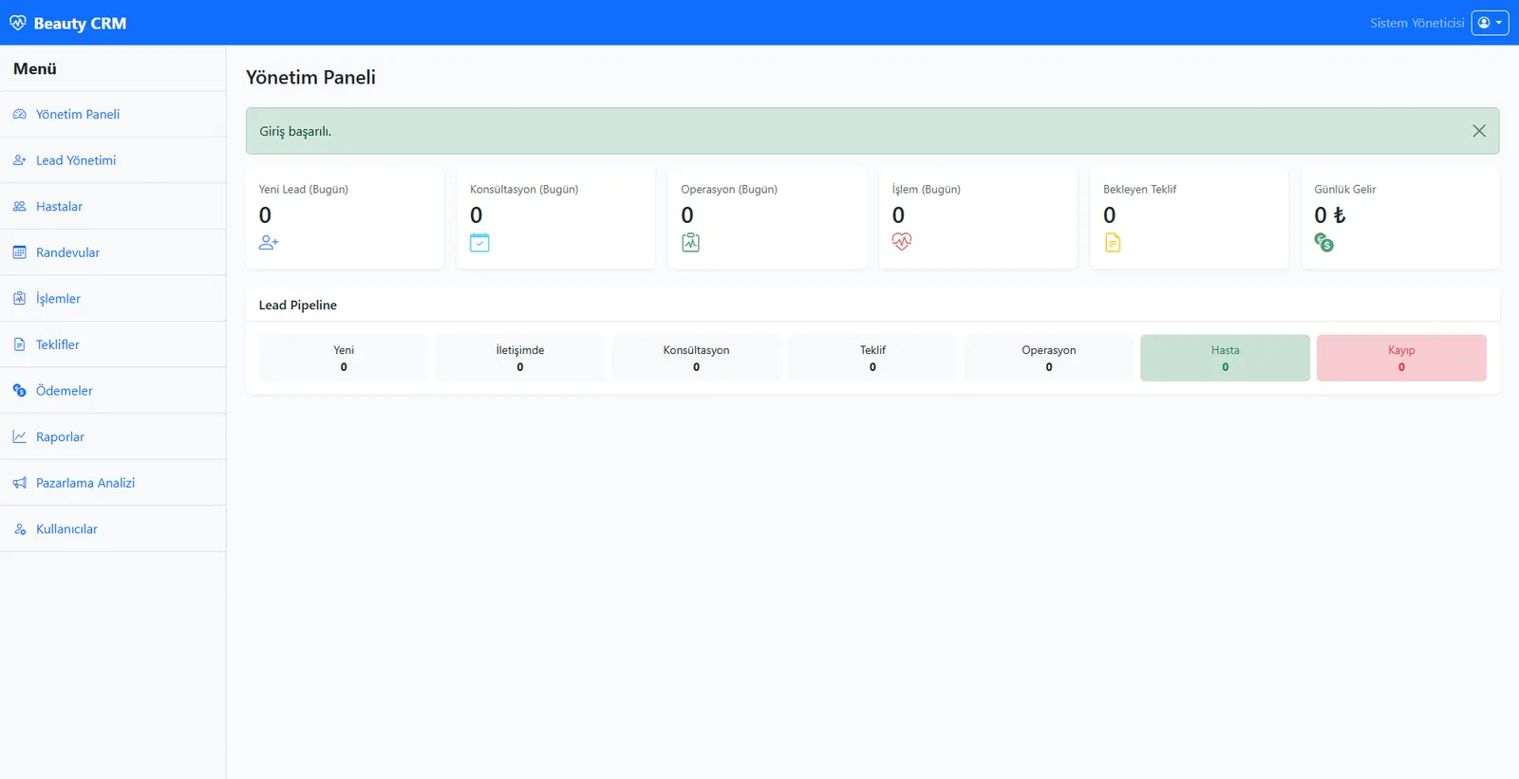
Task: Select the red Kayıp pipeline stage
Action: (x=1401, y=358)
